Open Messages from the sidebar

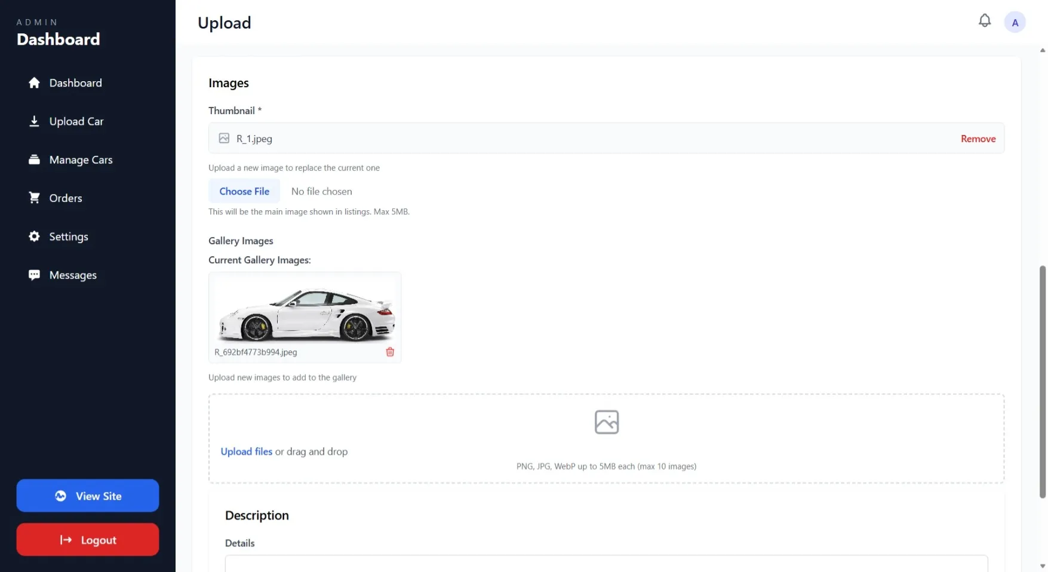73,275
